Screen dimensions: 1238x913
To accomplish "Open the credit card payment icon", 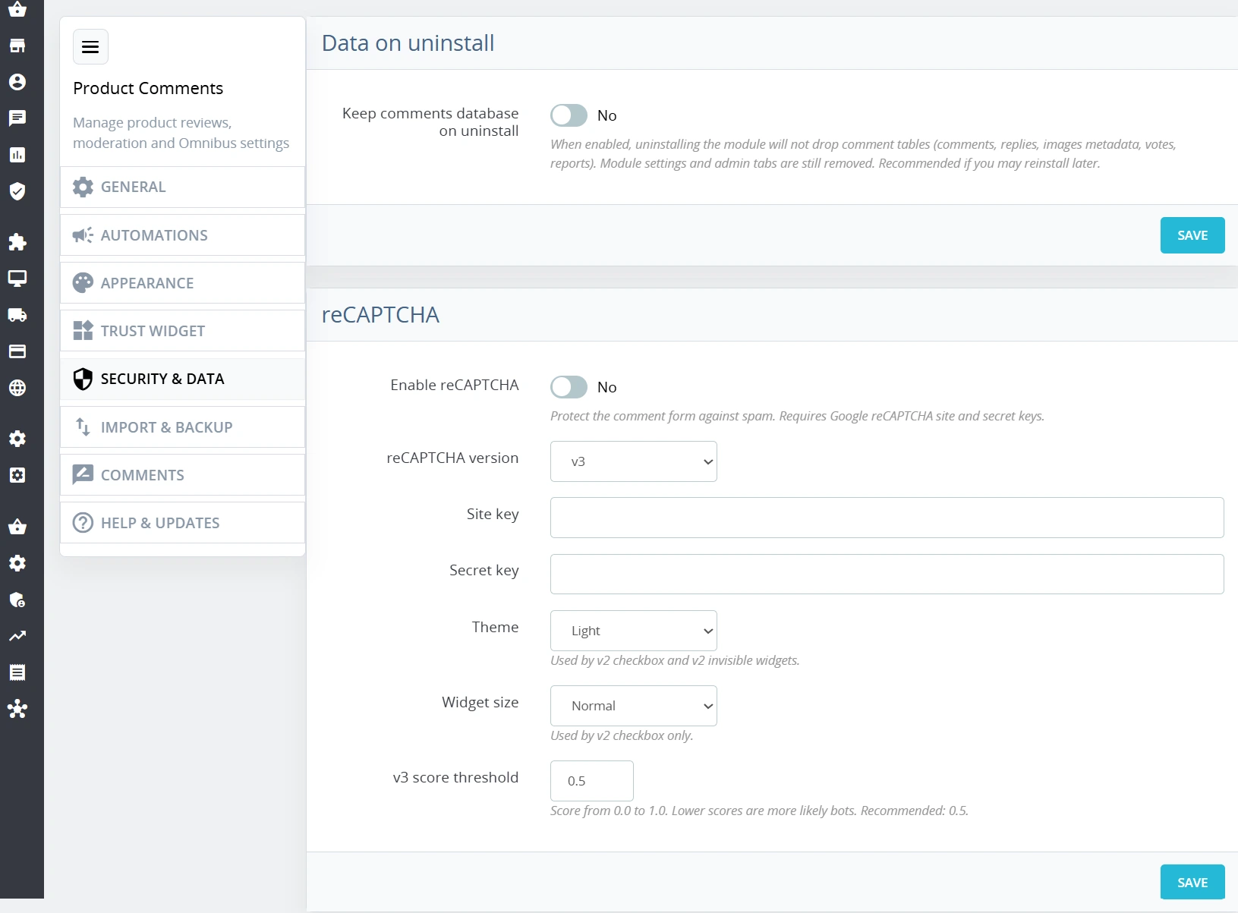I will pos(17,351).
